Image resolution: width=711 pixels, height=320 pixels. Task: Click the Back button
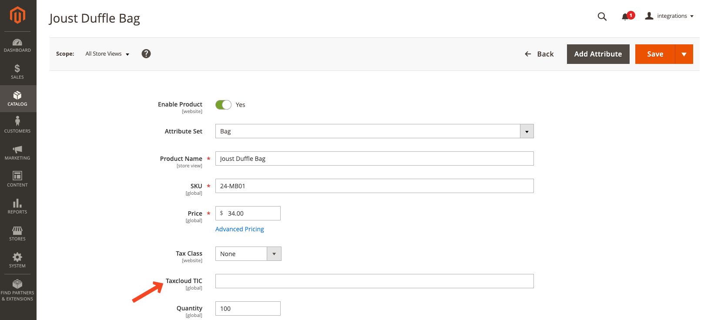[x=539, y=54]
